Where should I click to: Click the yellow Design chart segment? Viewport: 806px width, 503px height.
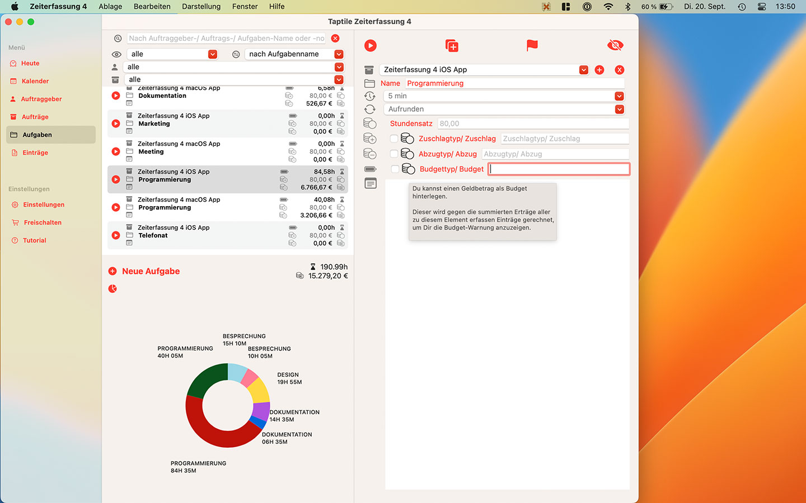tap(260, 391)
